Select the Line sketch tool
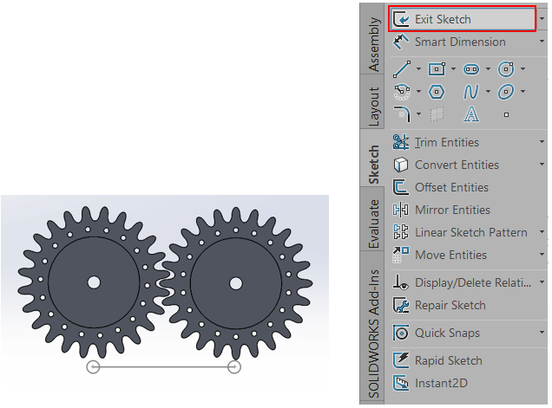552x408 pixels. (x=402, y=69)
